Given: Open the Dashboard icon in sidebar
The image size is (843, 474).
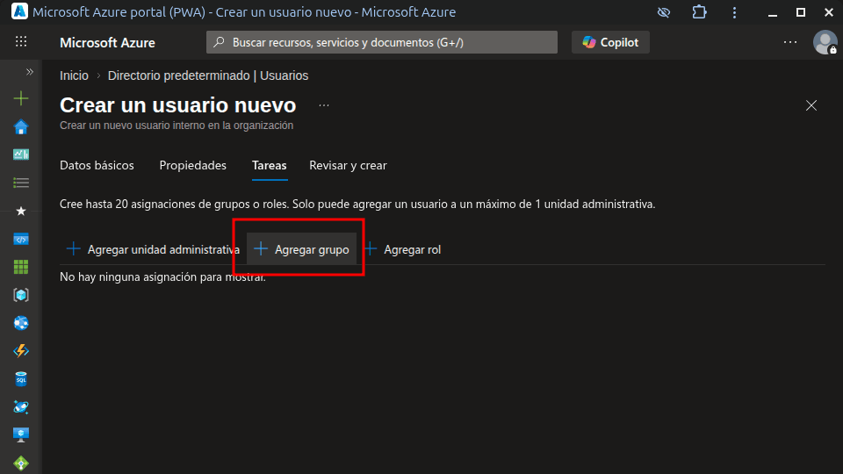Looking at the screenshot, I should pyautogui.click(x=21, y=154).
